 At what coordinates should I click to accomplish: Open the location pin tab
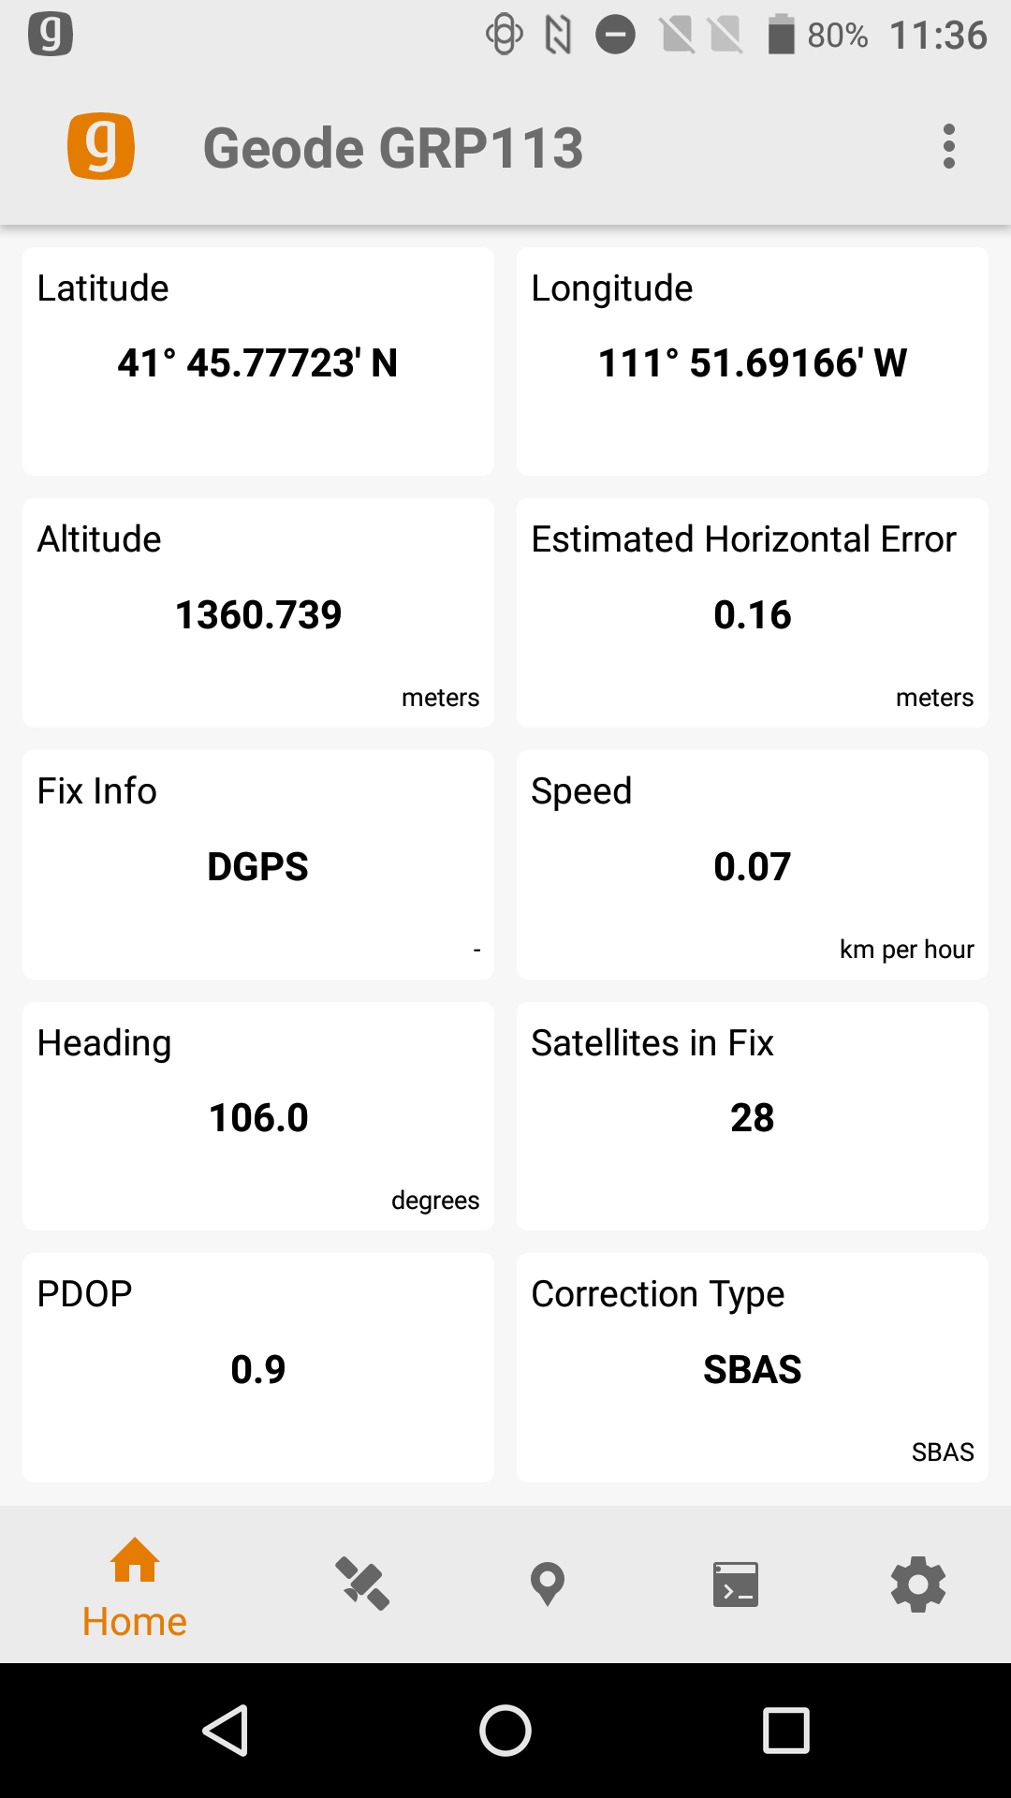coord(547,1584)
